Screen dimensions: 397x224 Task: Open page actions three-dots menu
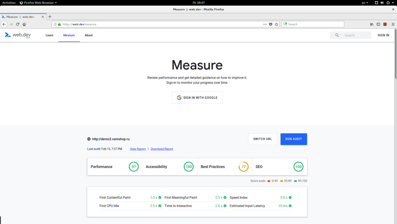coord(265,24)
